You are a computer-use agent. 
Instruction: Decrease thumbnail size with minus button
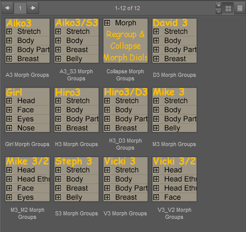[x=219, y=12]
